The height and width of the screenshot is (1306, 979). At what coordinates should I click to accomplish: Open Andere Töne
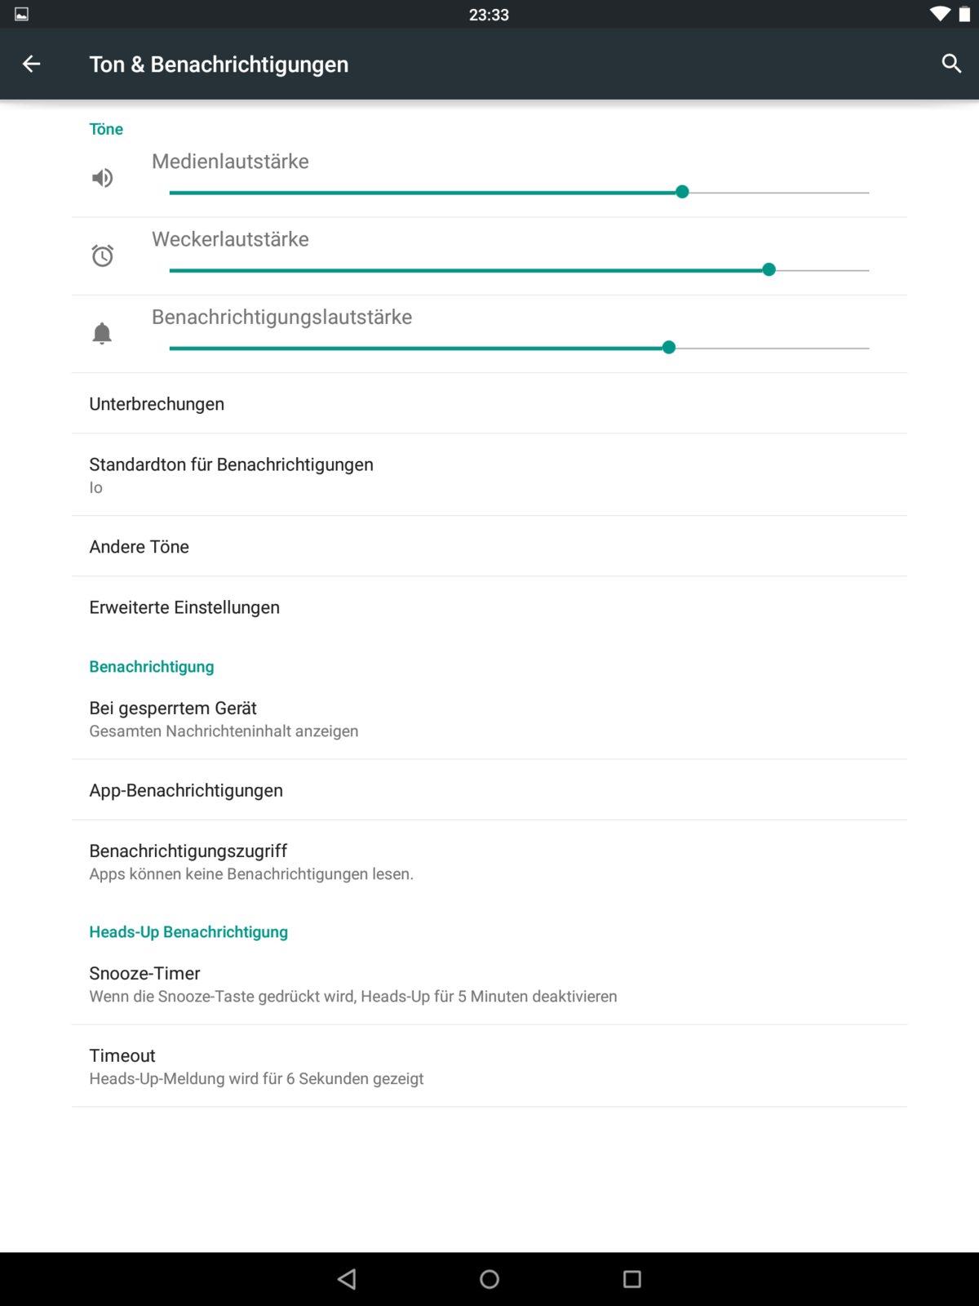point(140,547)
